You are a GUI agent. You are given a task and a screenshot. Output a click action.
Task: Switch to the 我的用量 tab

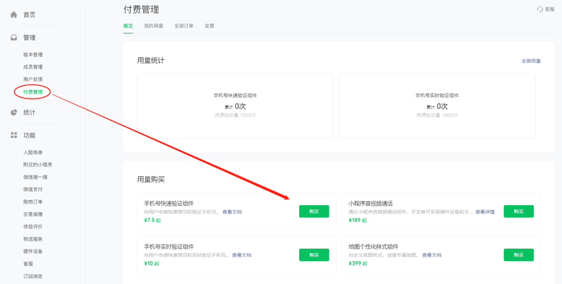[154, 26]
